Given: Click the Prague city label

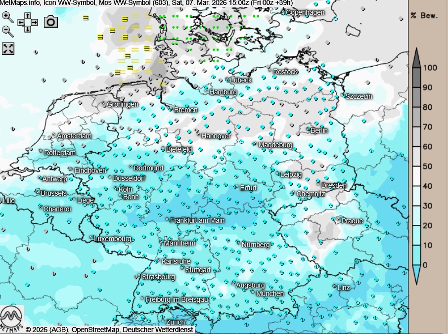Looking at the screenshot, I should pos(352,221).
